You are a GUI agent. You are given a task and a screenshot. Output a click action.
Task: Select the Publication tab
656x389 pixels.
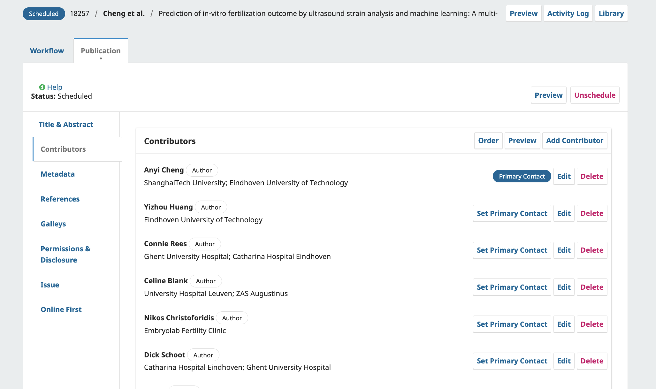click(101, 51)
